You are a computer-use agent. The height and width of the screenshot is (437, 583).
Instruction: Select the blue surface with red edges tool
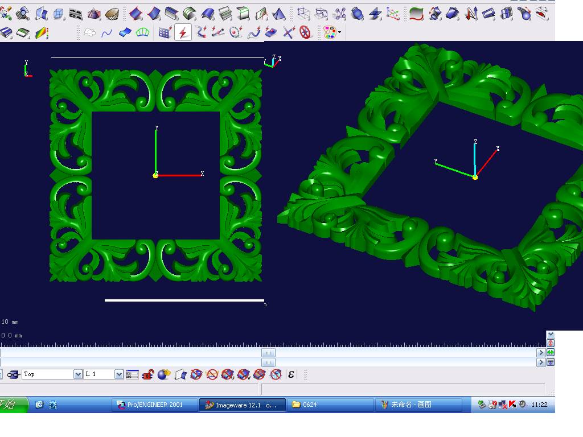pos(136,14)
